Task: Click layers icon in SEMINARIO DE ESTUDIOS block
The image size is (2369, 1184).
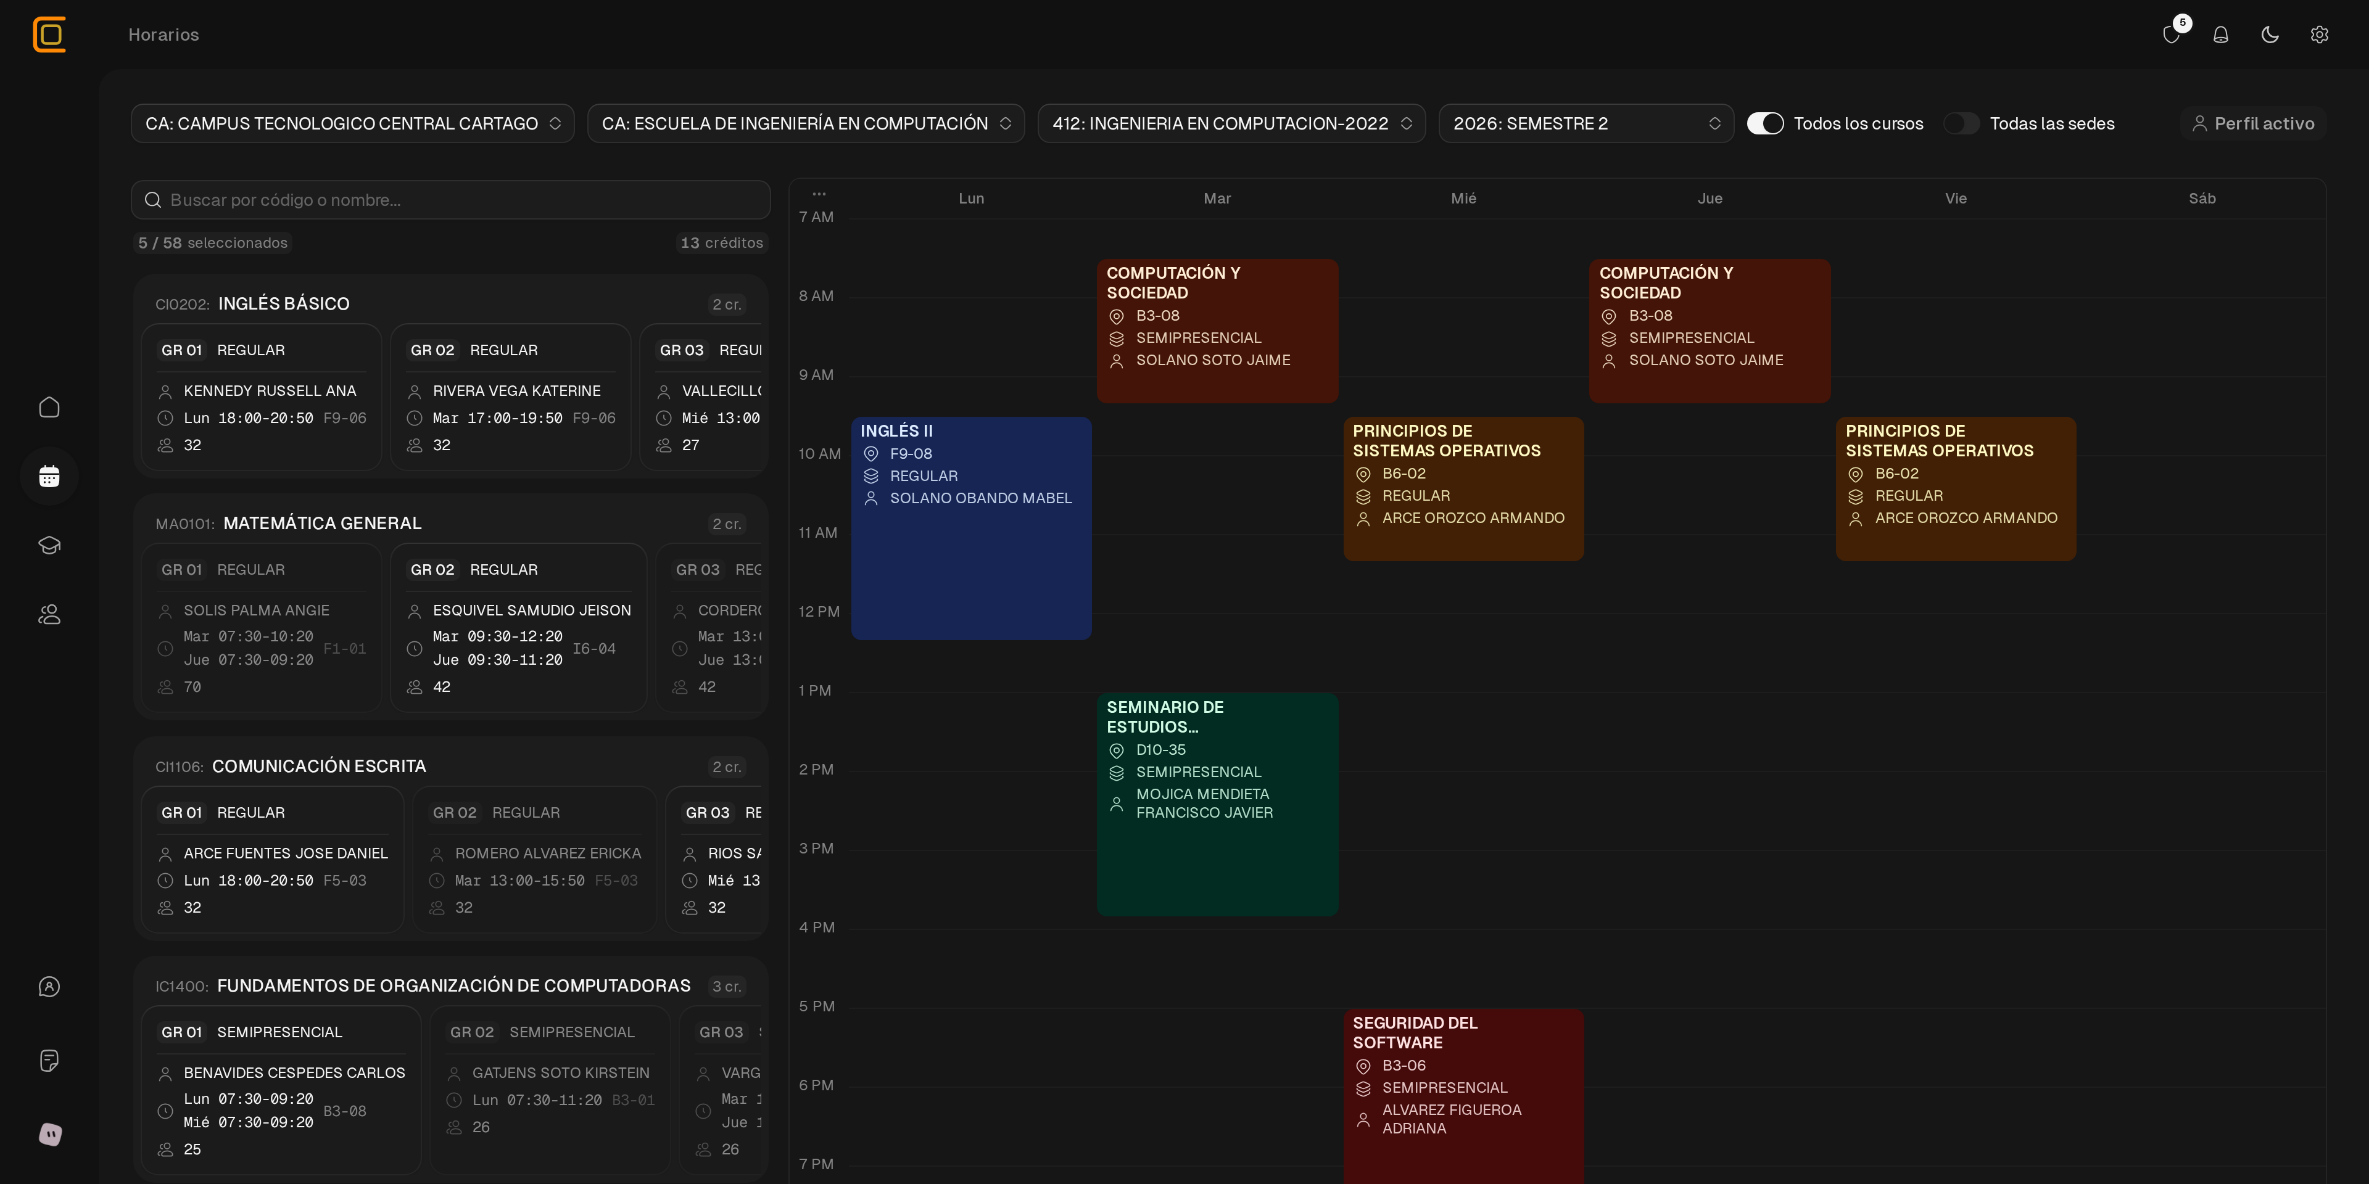Action: [x=1117, y=772]
